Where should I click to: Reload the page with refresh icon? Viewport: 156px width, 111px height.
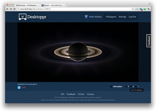click(x=14, y=9)
